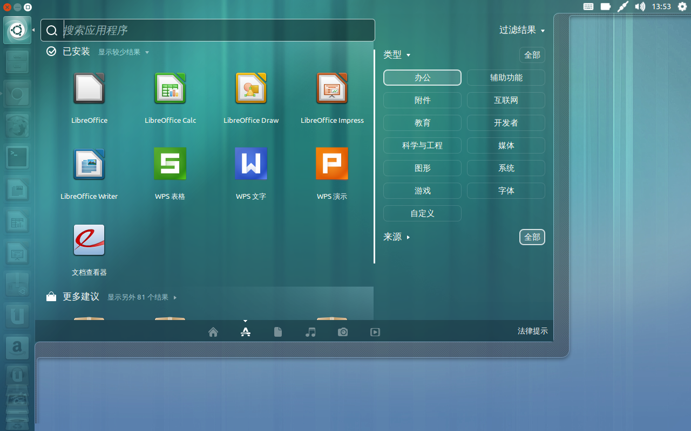Focus the 搜索应用程序 search field
The image size is (691, 431).
pos(208,30)
